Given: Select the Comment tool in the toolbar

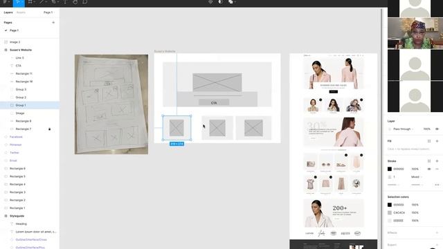Looking at the screenshot, I should (85, 2).
